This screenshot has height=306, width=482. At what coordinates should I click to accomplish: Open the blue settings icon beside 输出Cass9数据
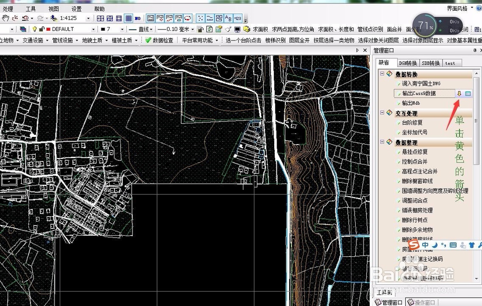[x=468, y=93]
